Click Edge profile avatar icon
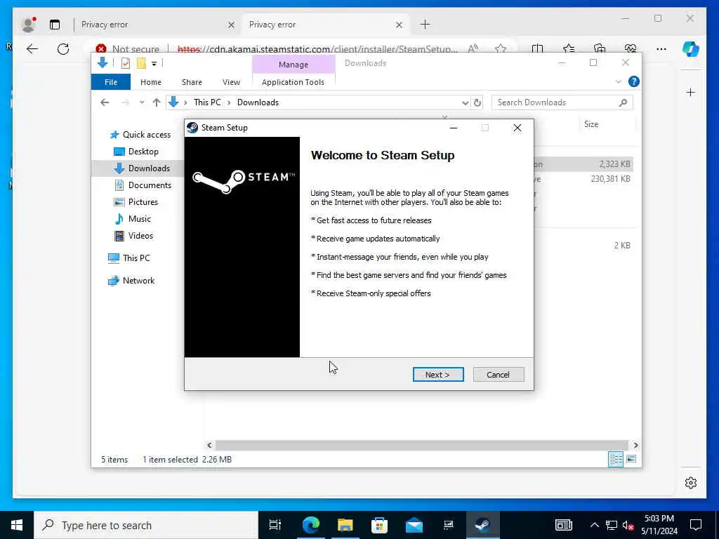Viewport: 719px width, 539px height. [28, 25]
